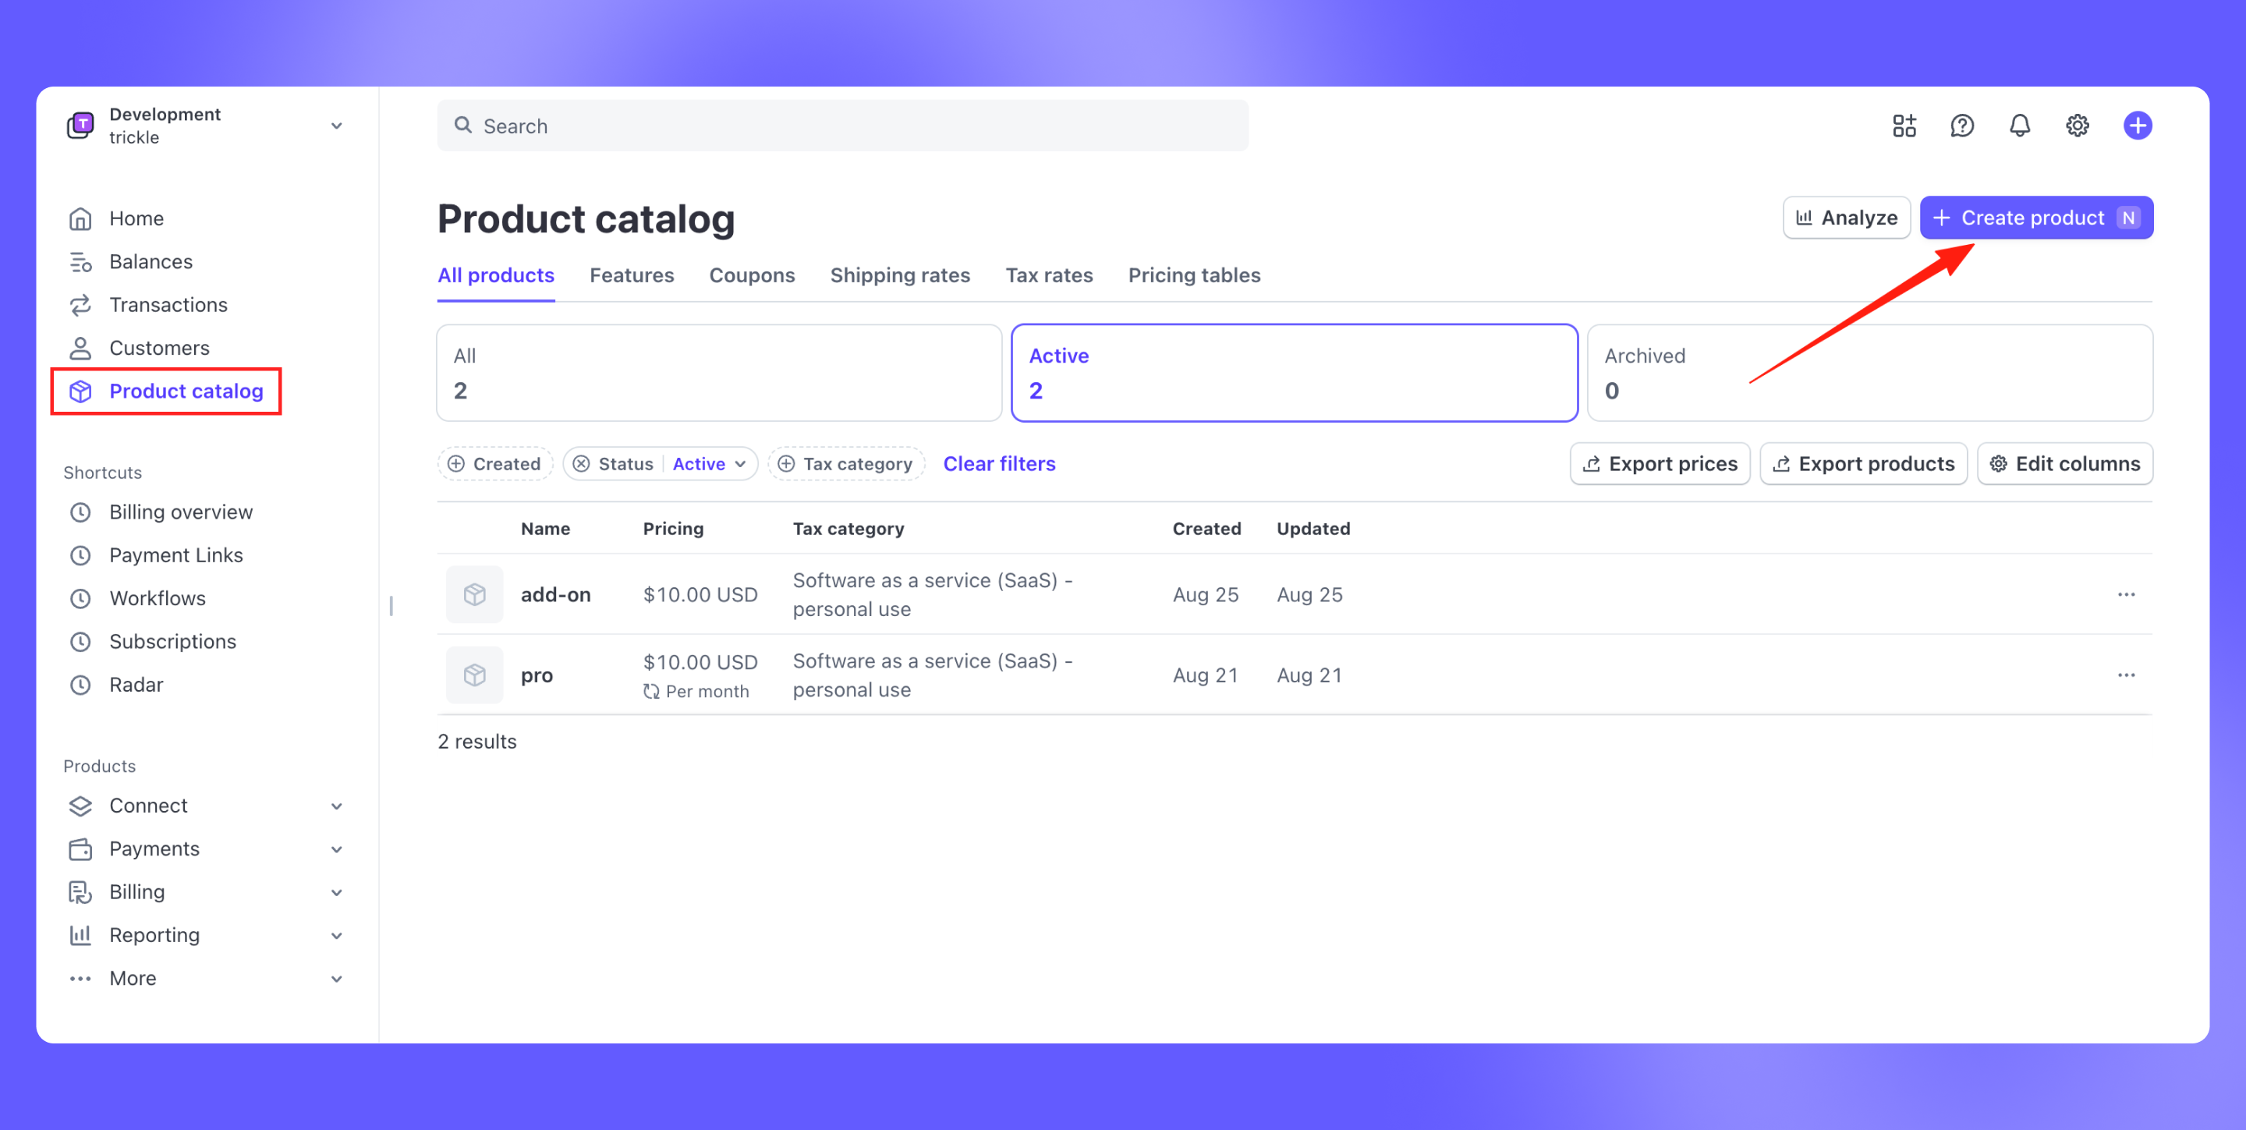Switch to the Features tab

(631, 275)
